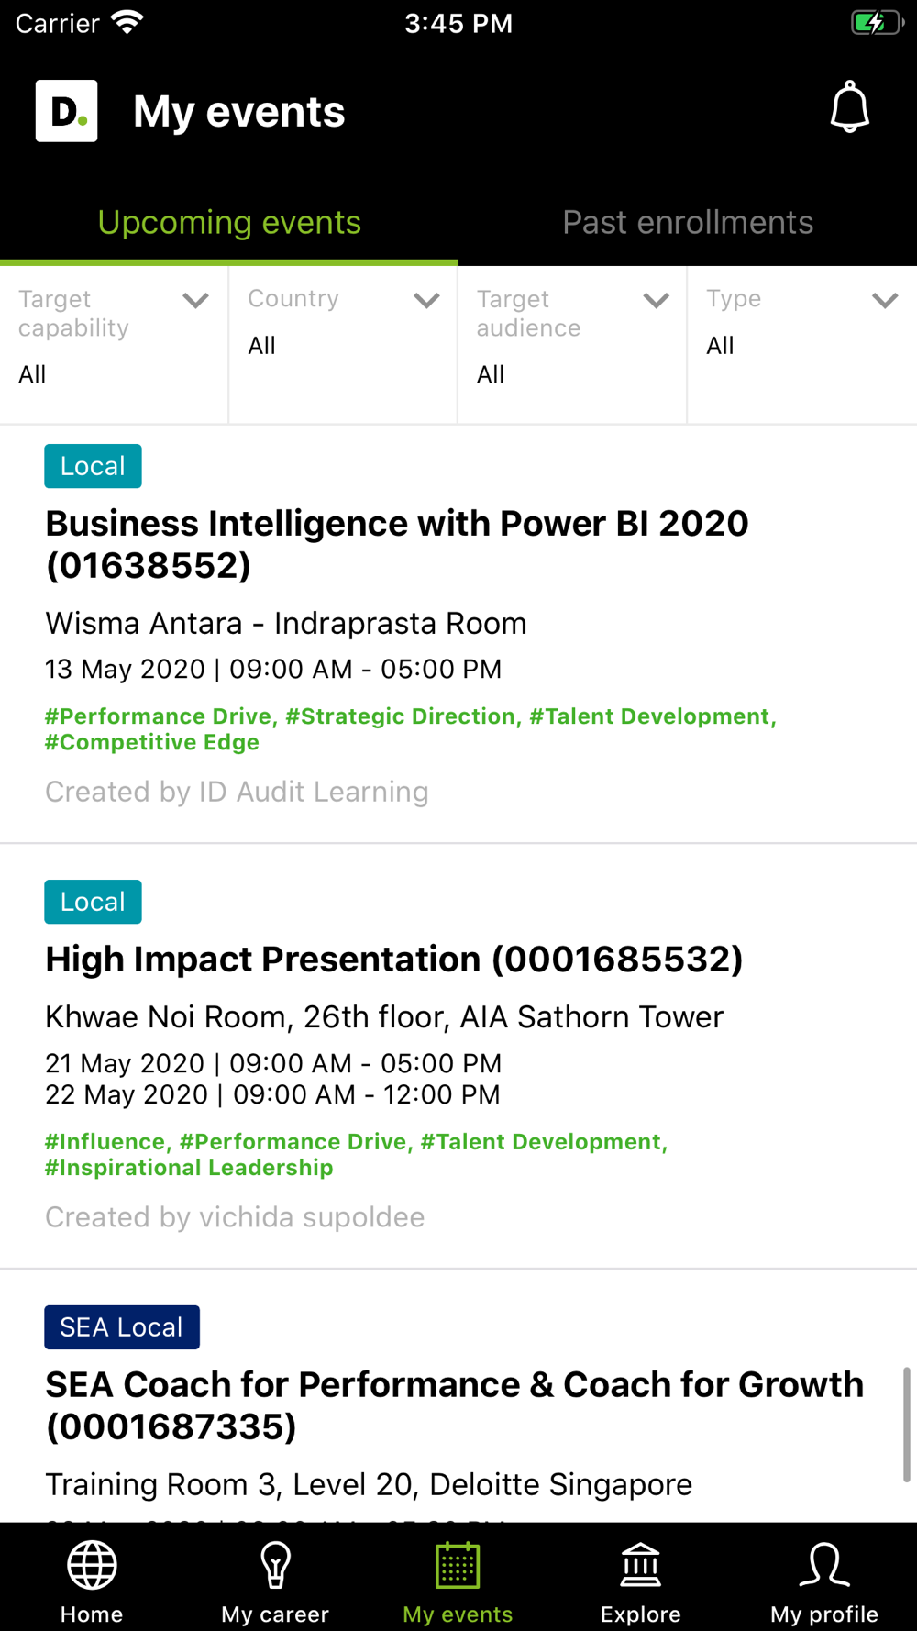The image size is (917, 1631).
Task: Select the Upcoming events tab
Action: coord(229,222)
